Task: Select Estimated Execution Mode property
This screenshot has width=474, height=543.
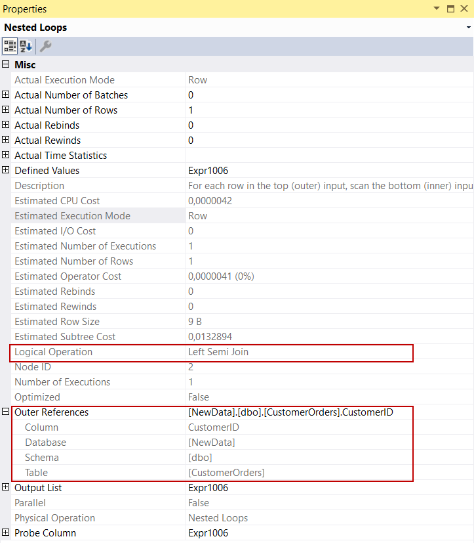Action: coord(72,216)
